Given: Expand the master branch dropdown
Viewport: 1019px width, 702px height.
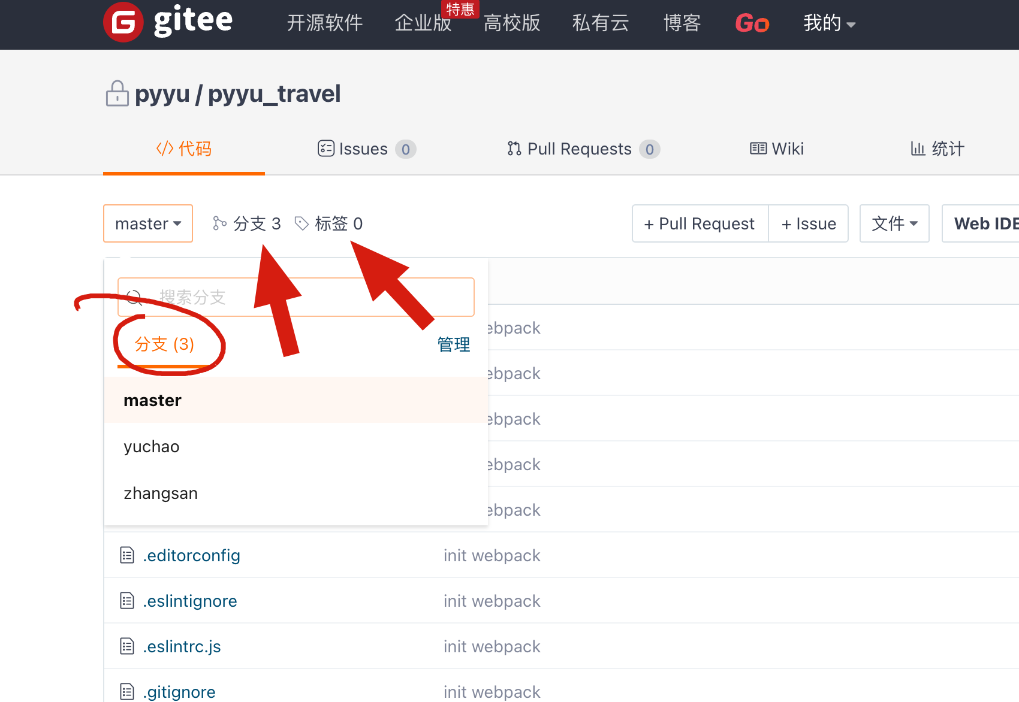Looking at the screenshot, I should (x=148, y=223).
